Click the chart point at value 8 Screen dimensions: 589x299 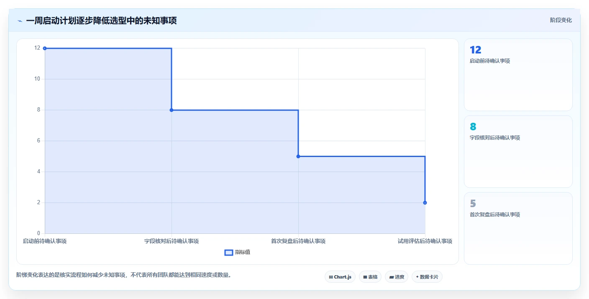tap(172, 110)
